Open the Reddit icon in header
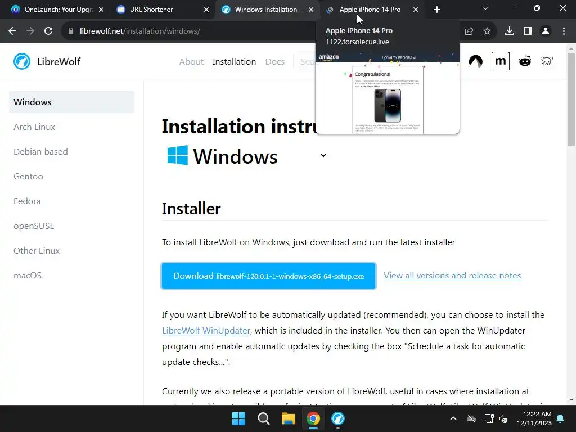Screen dimensions: 576x432 pos(525,61)
